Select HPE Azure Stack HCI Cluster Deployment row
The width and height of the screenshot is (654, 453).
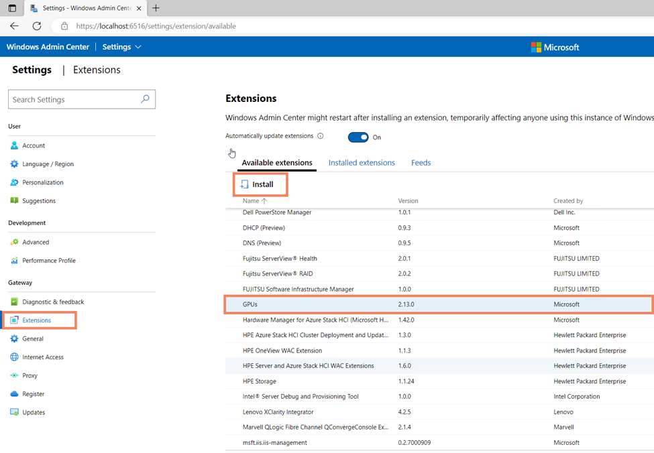point(439,335)
